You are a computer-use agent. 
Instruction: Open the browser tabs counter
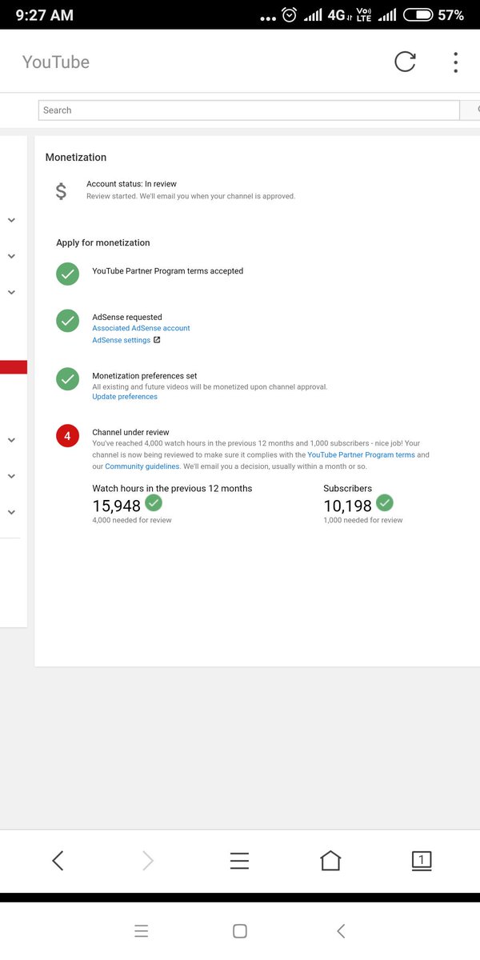[x=421, y=860]
